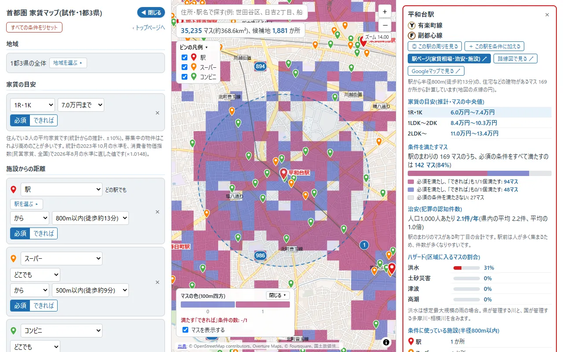The width and height of the screenshot is (563, 352).
Task: Select できれば for the rent condition
Action: pyautogui.click(x=44, y=120)
